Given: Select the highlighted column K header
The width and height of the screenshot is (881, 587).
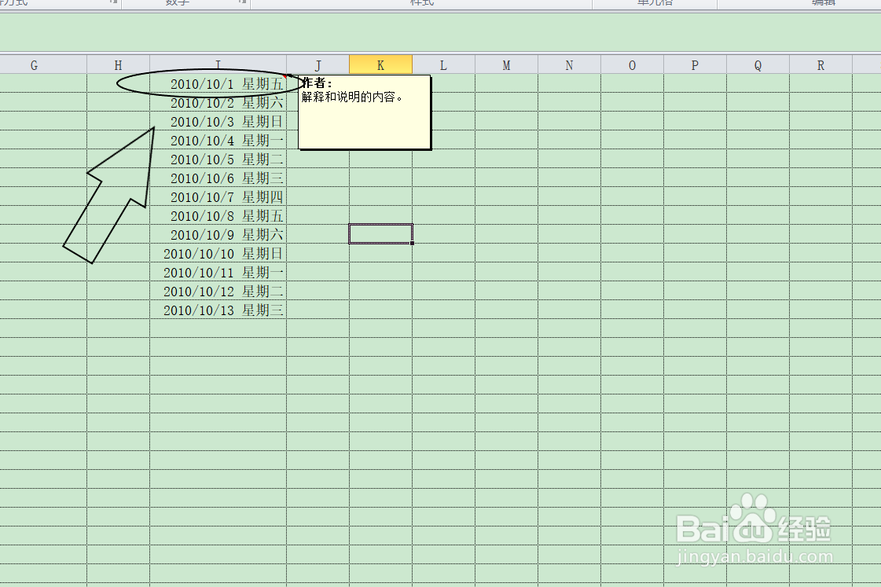Looking at the screenshot, I should (380, 65).
